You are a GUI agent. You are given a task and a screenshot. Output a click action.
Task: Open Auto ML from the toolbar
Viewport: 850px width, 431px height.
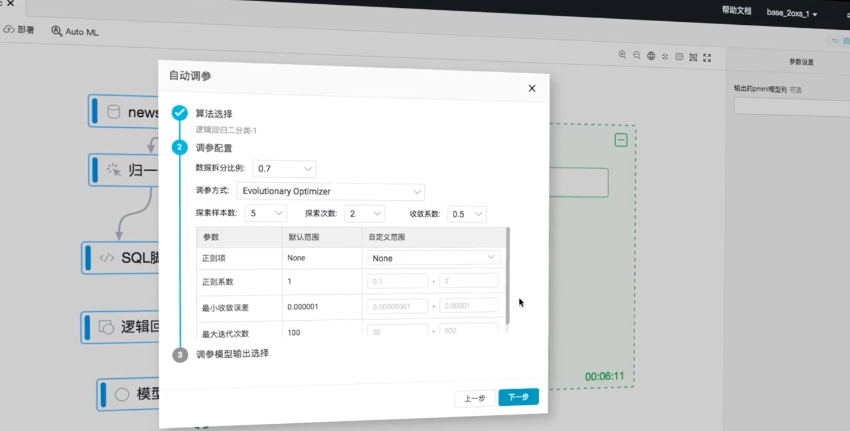pos(75,31)
